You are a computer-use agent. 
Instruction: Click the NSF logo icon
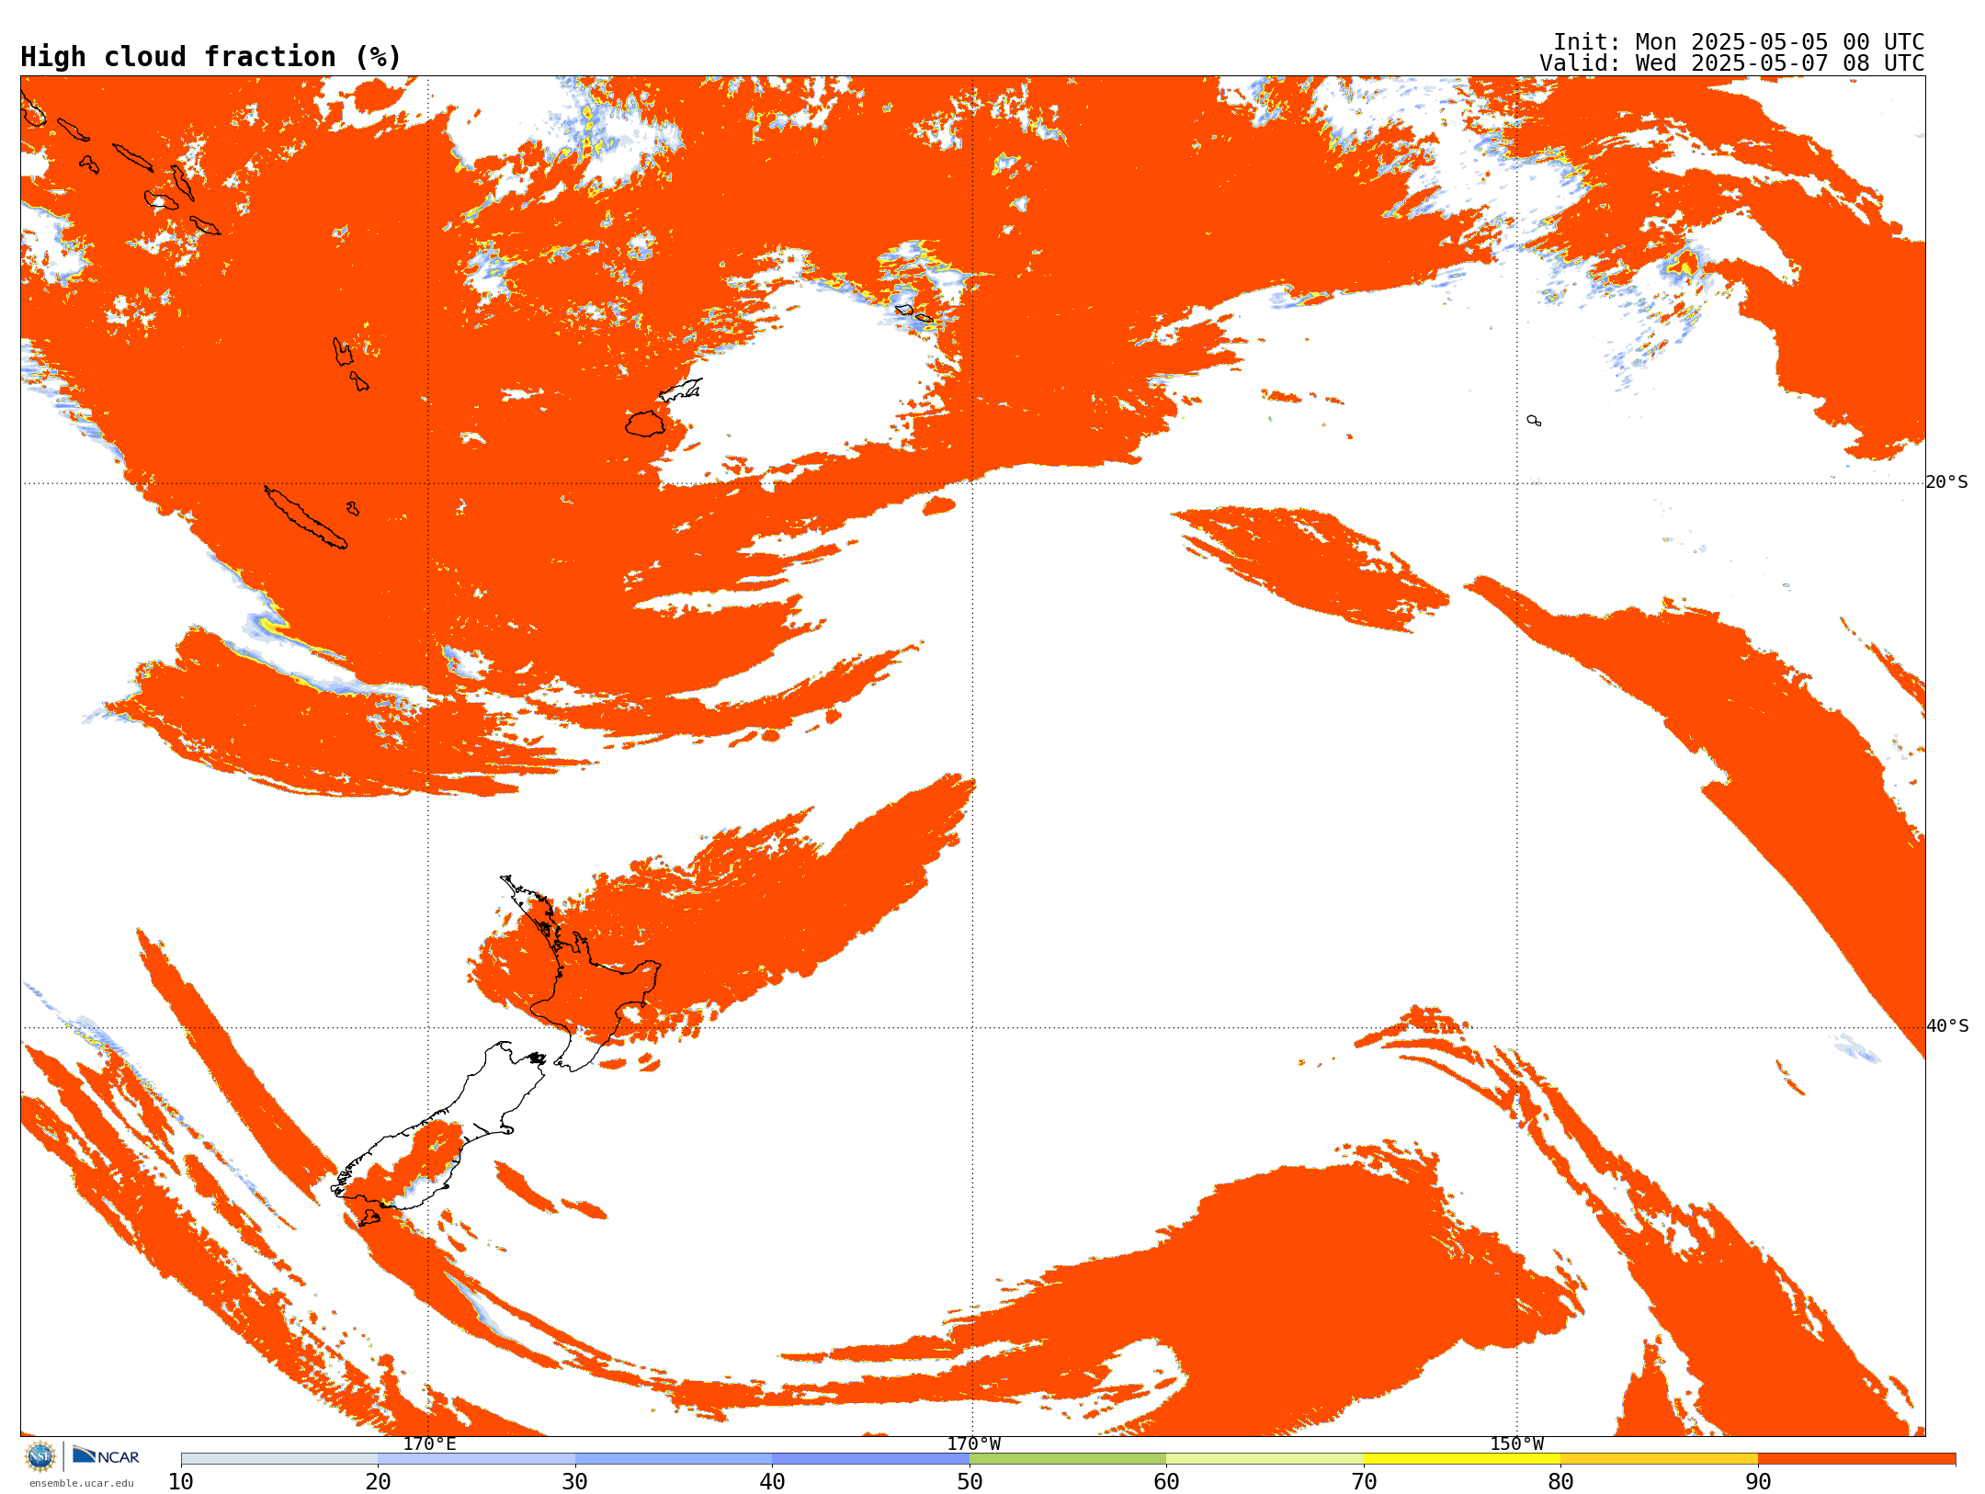[40, 1456]
